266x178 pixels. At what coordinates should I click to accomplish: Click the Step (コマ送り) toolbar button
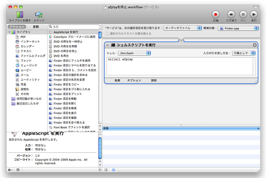pos(231,15)
